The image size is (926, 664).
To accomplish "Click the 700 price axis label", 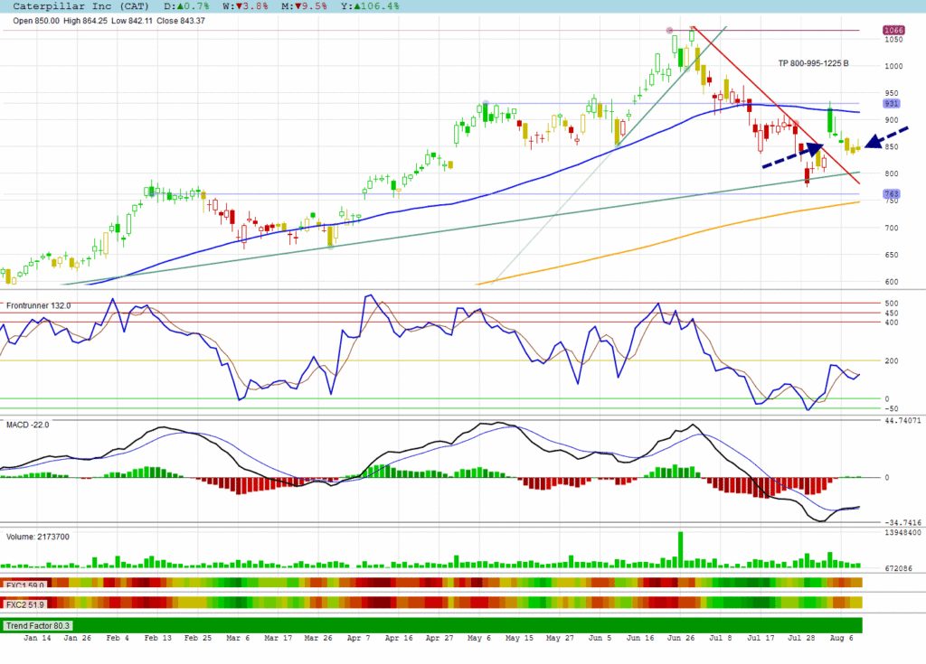I will [891, 228].
